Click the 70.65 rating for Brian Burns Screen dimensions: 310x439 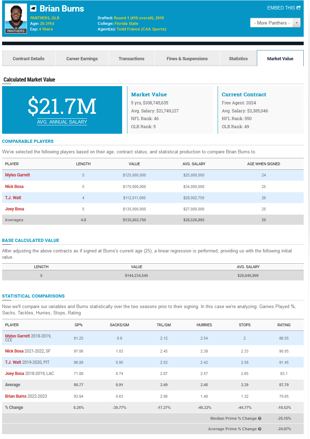click(x=284, y=396)
